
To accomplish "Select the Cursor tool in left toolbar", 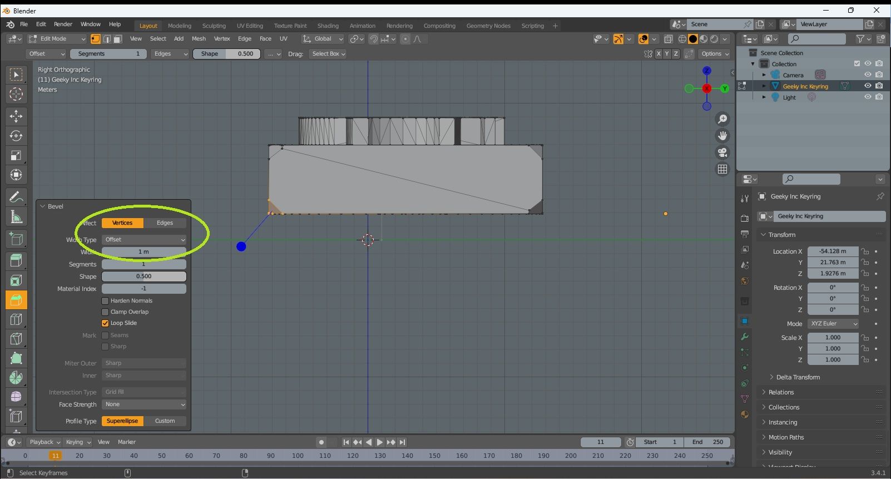I will point(16,94).
